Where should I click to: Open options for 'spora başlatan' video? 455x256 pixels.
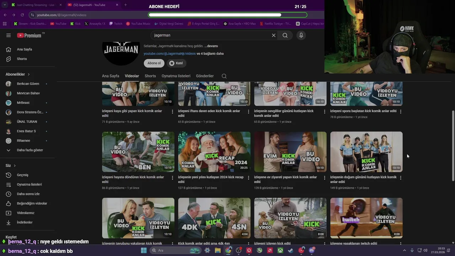(401, 112)
